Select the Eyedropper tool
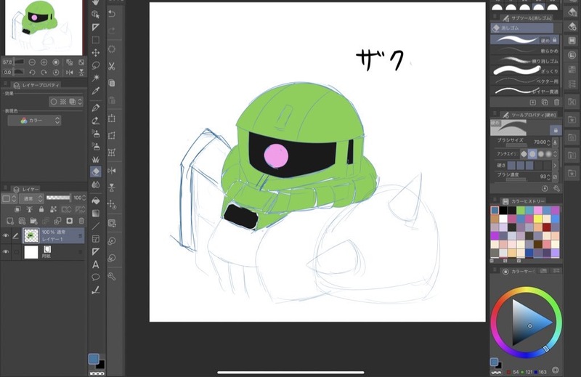The width and height of the screenshot is (581, 377). [96, 91]
